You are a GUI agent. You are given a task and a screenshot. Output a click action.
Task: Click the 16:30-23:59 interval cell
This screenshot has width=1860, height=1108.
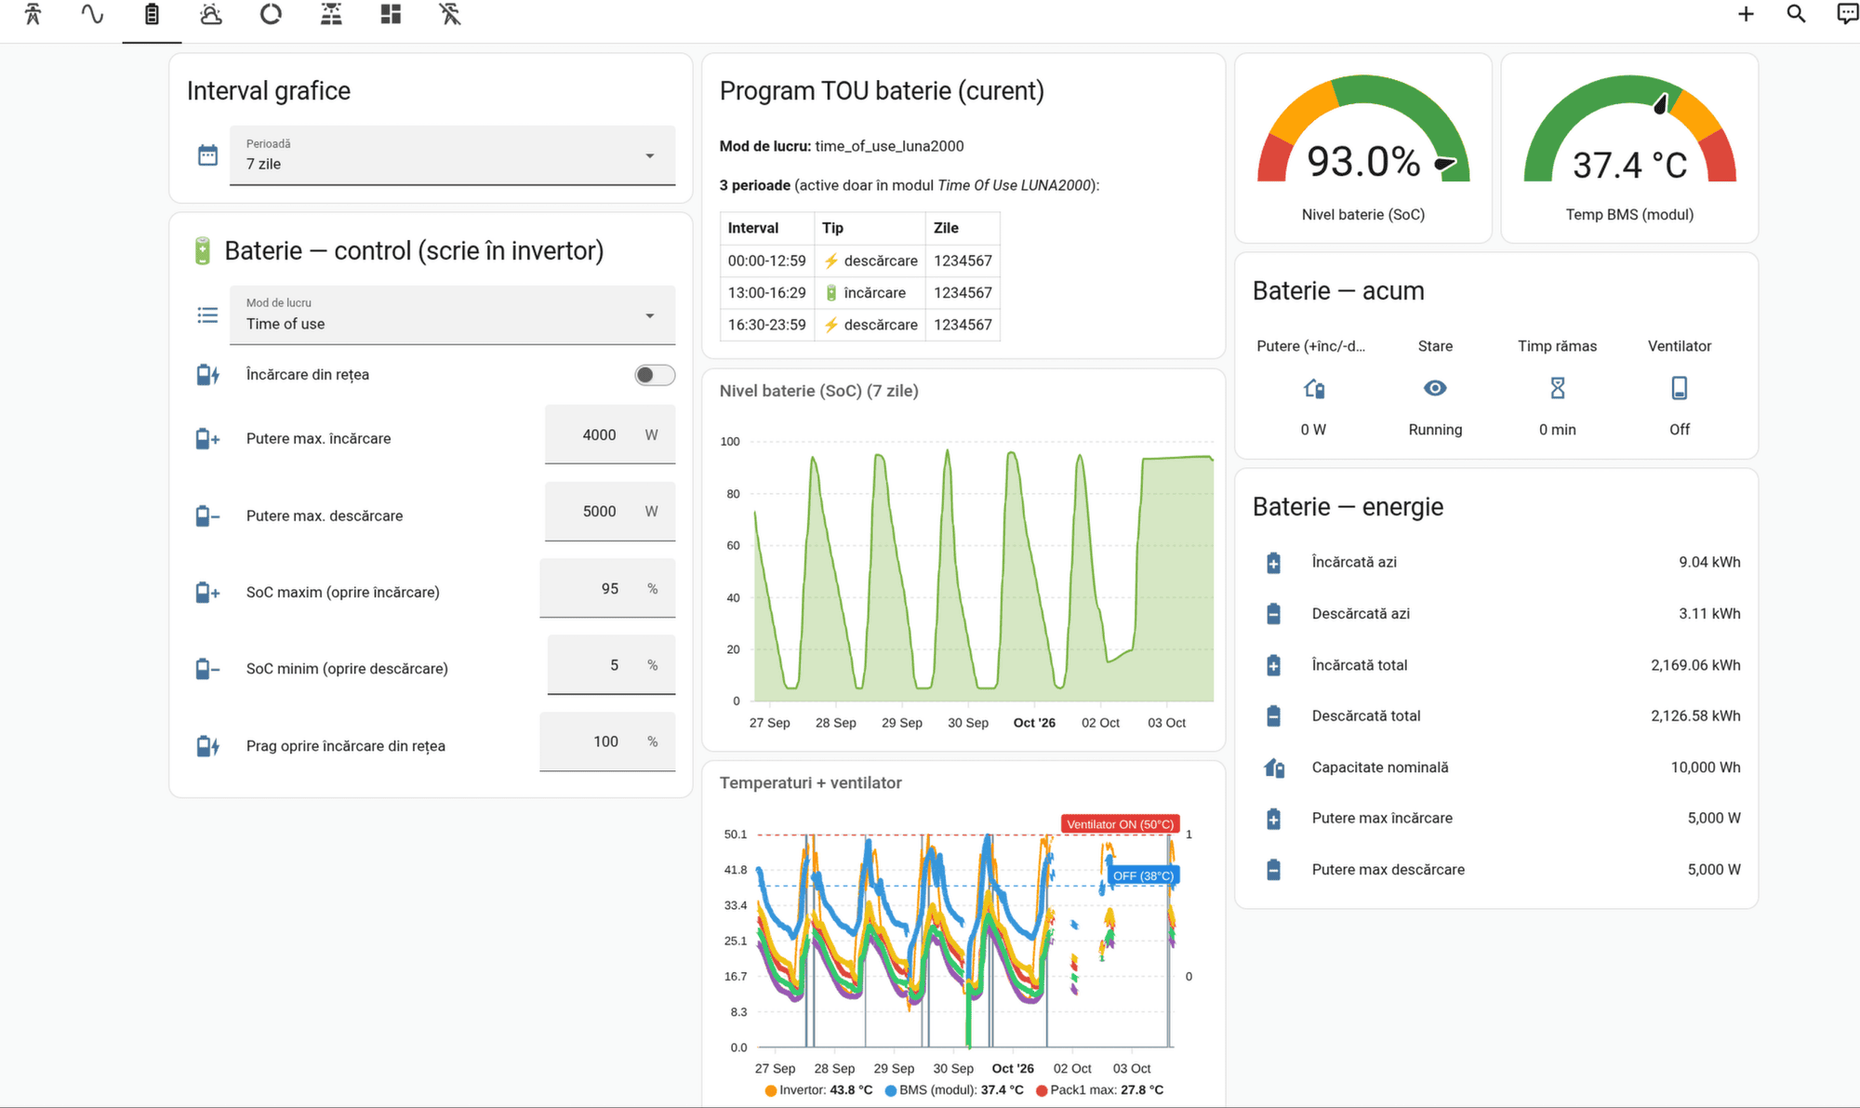coord(767,325)
